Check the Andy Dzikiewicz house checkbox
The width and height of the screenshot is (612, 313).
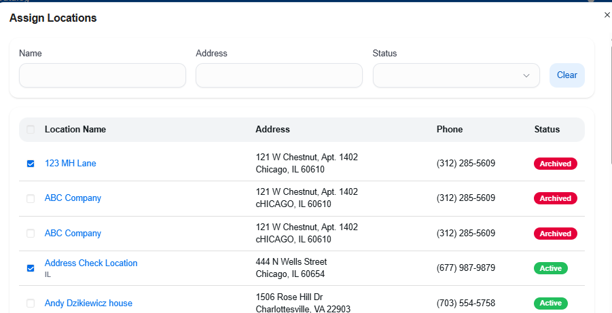tap(31, 303)
